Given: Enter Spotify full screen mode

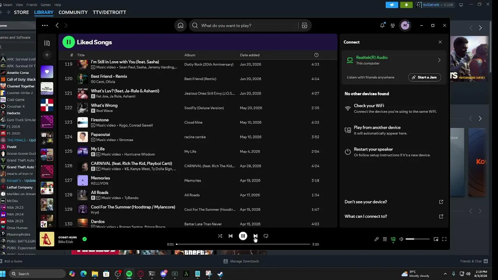Looking at the screenshot, I should tap(444, 239).
